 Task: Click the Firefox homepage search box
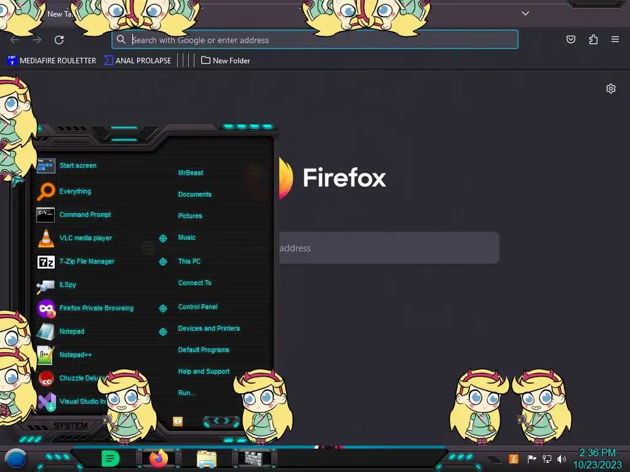click(389, 248)
